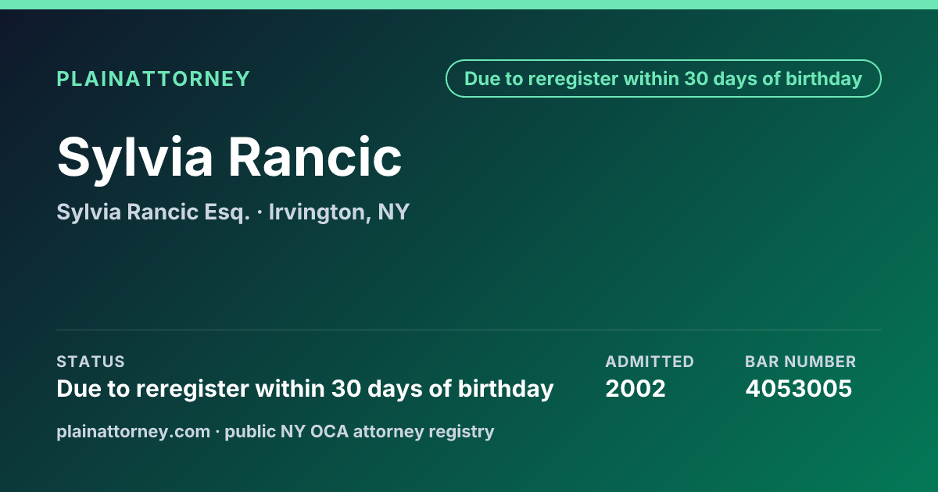
Task: Click the public NY OCA attorney registry text
Action: (x=360, y=432)
